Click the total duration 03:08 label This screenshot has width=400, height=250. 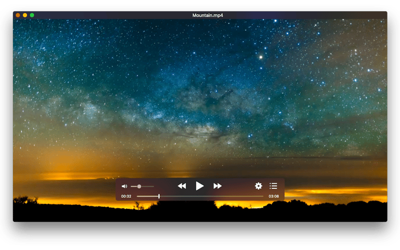click(273, 196)
